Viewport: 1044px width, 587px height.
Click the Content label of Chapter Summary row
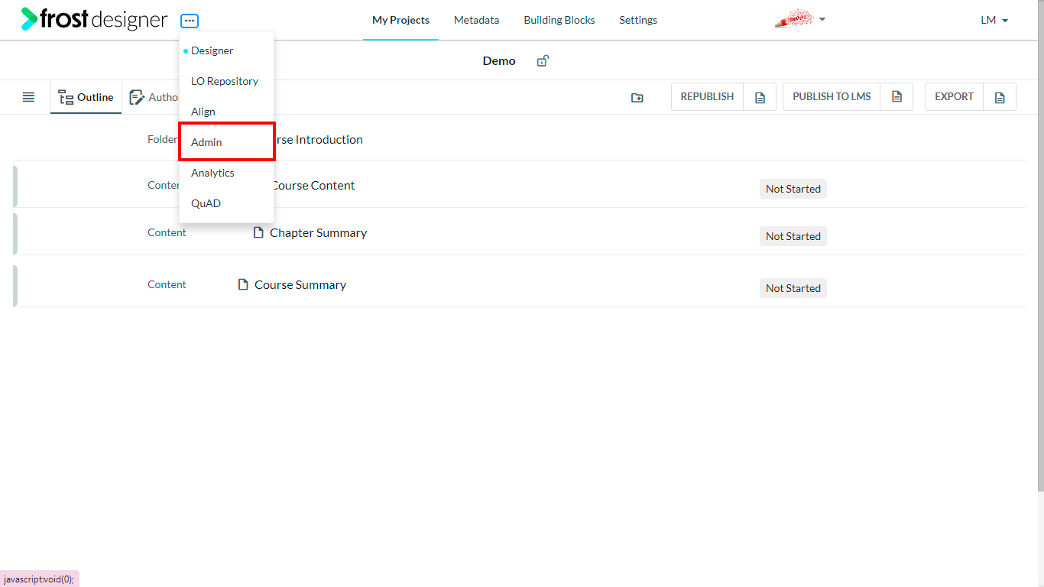point(167,232)
